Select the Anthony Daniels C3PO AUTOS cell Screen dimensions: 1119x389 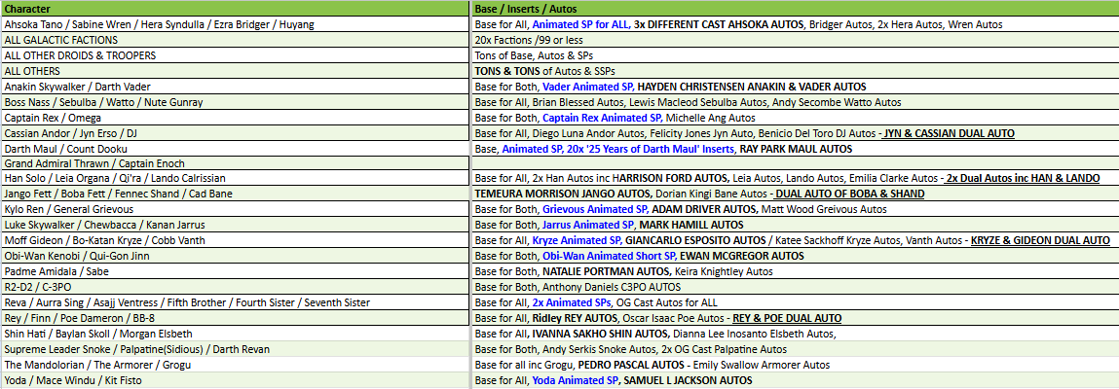point(794,287)
